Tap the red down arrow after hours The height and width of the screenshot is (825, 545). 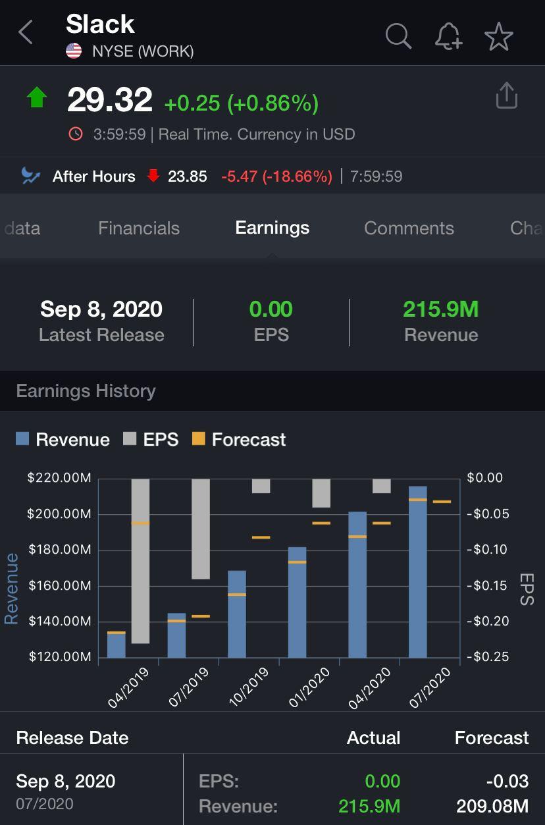point(153,176)
